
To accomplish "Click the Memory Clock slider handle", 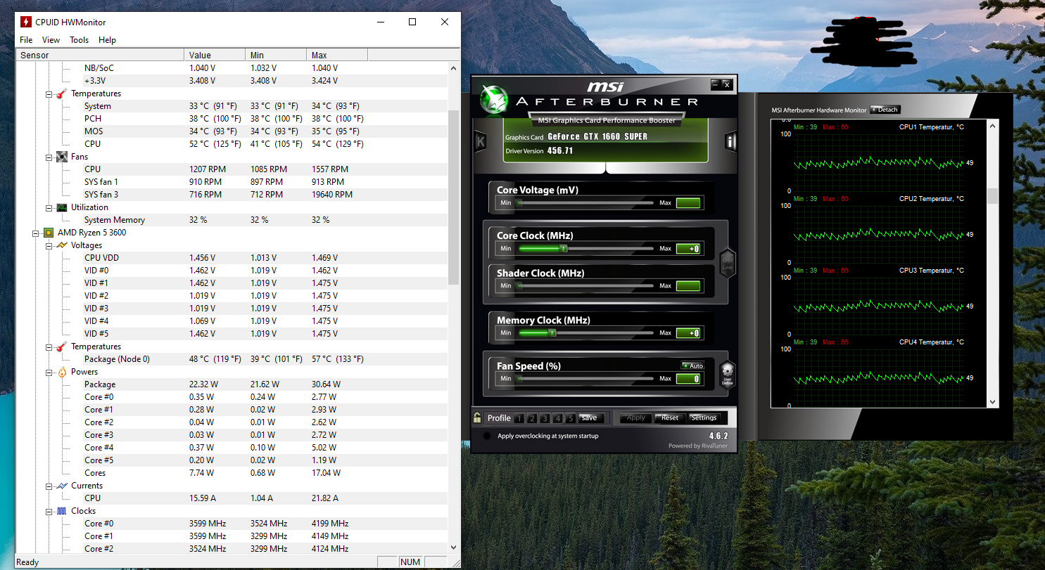I will tap(552, 332).
